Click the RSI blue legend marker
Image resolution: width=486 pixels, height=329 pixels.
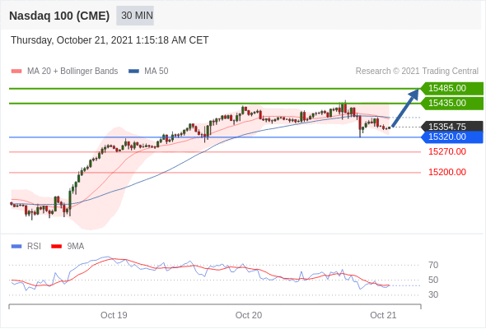pos(16,247)
